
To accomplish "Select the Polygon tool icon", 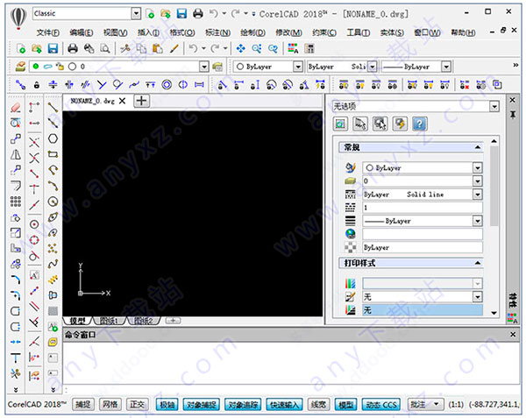I will click(53, 138).
